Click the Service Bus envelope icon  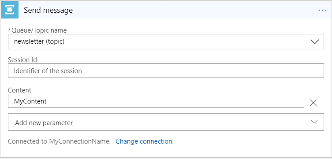coord(10,10)
